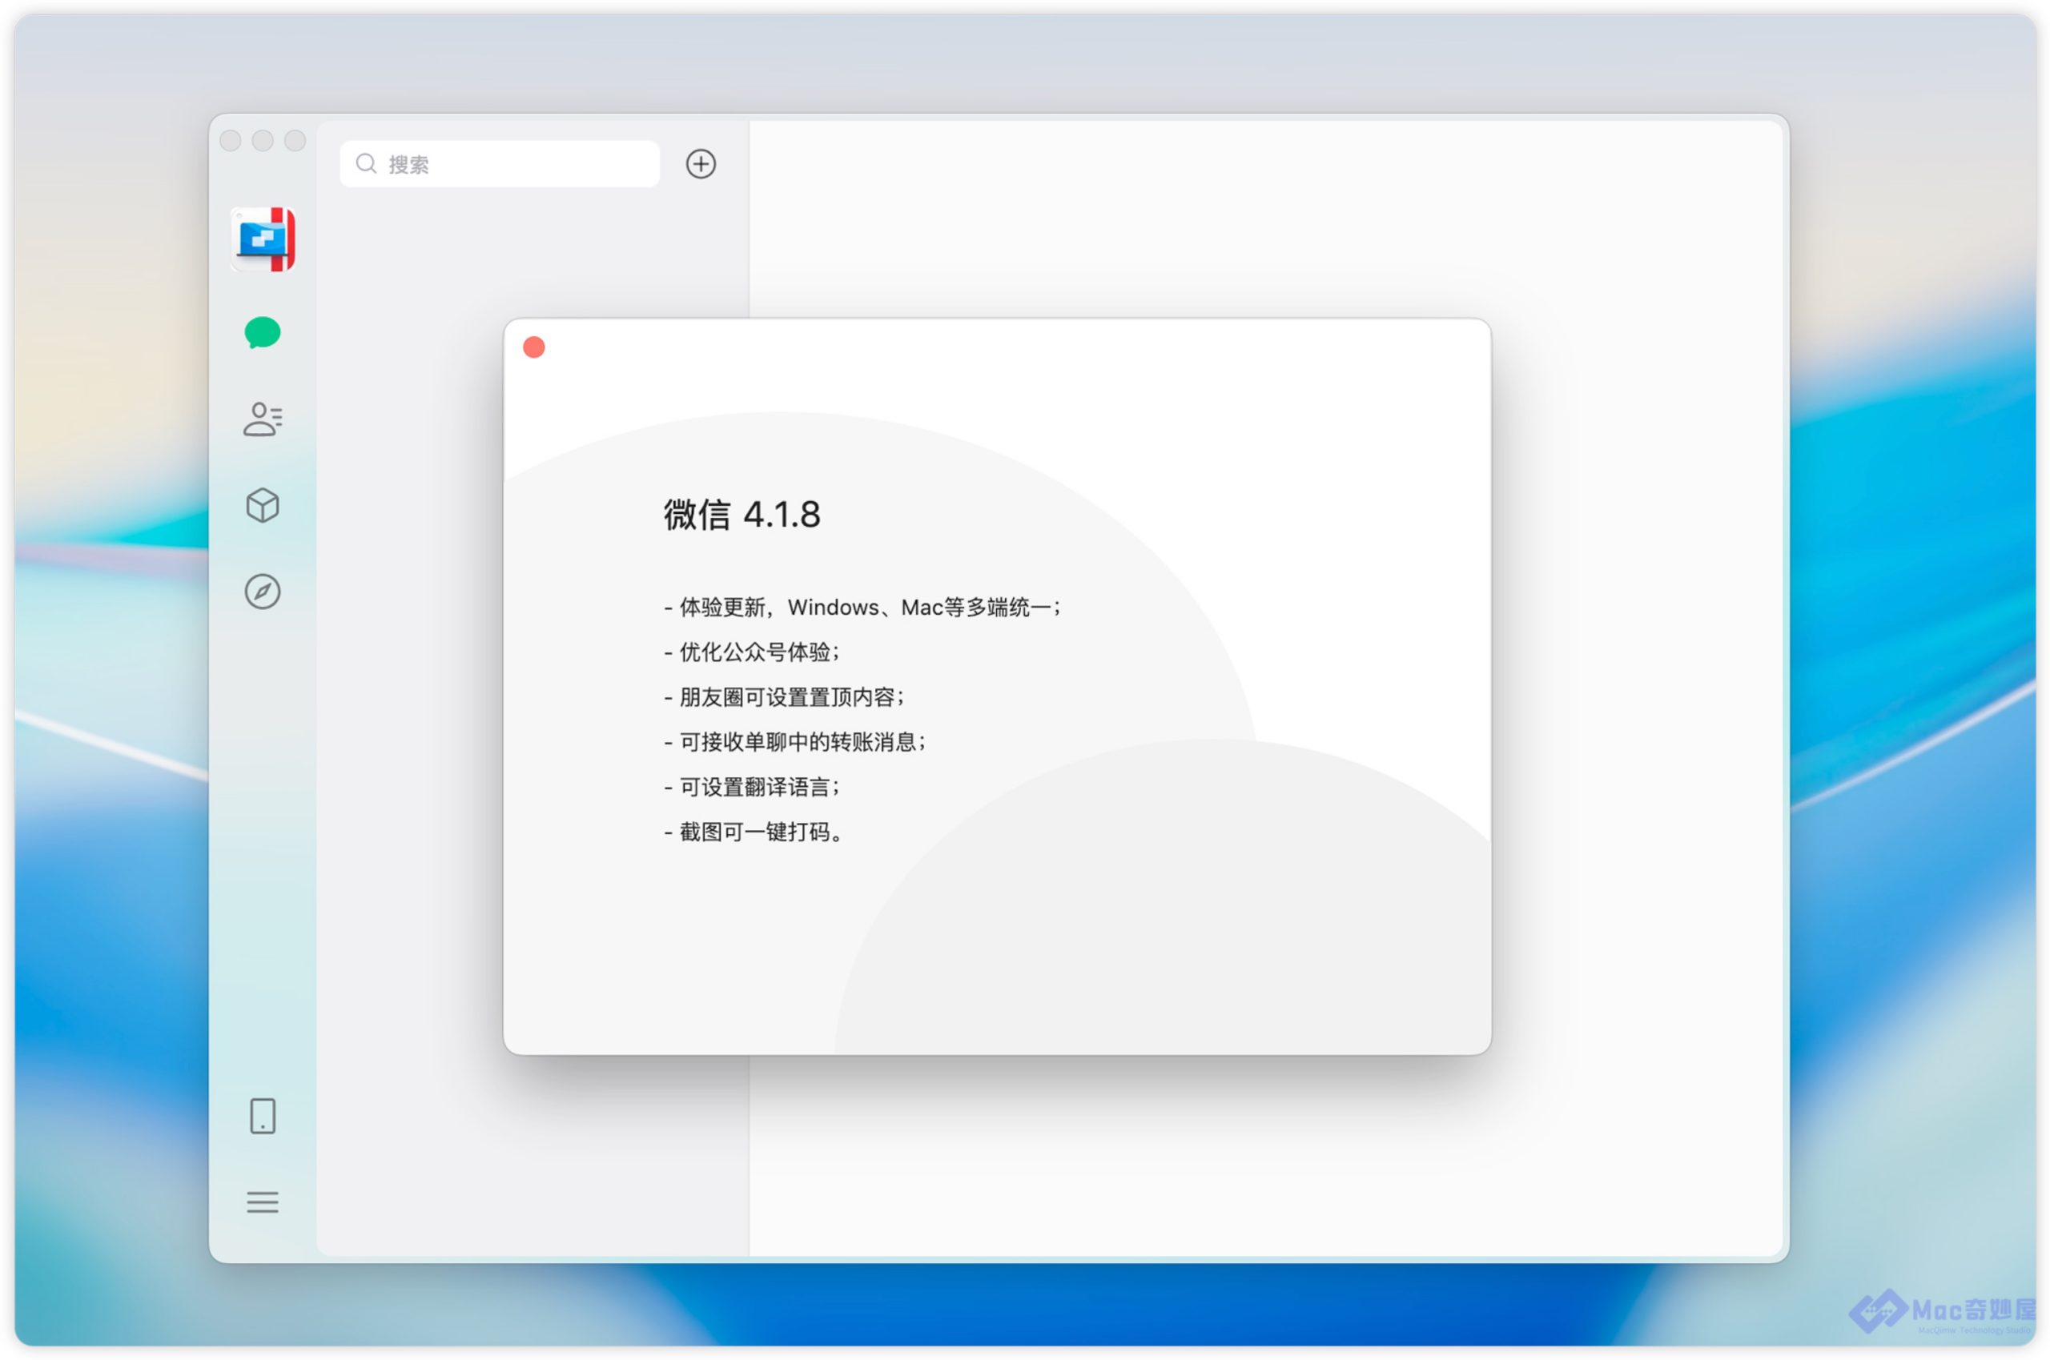The image size is (2050, 1360).
Task: Open the Contacts sidebar icon
Action: click(262, 419)
